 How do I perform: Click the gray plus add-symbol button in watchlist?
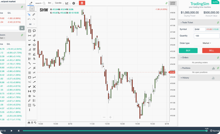(x=22, y=28)
